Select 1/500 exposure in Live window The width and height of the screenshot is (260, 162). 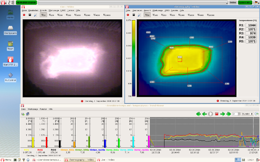[68, 15]
